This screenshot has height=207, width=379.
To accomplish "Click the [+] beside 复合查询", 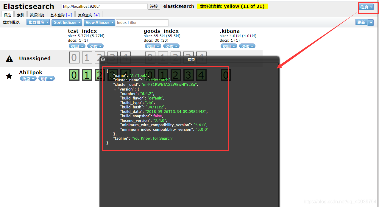I will (x=96, y=15).
